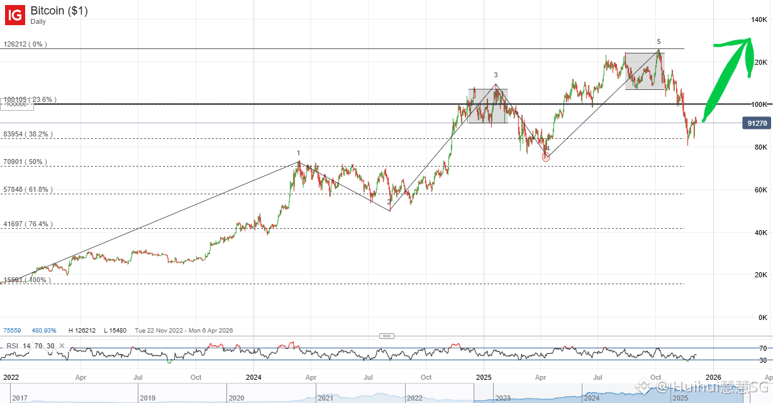Click the 70901 ( 50% ) Fibonacci label

coord(25,162)
